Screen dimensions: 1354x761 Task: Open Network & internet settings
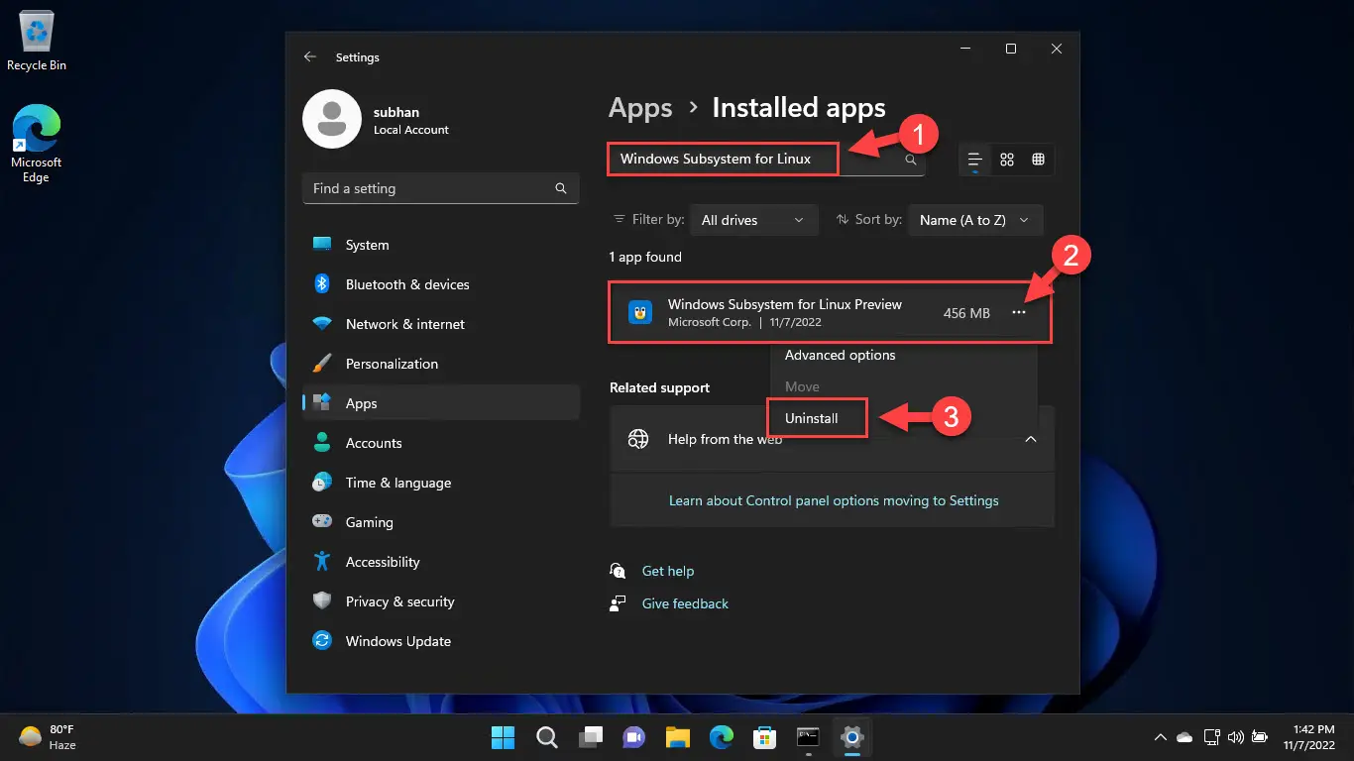(x=441, y=324)
